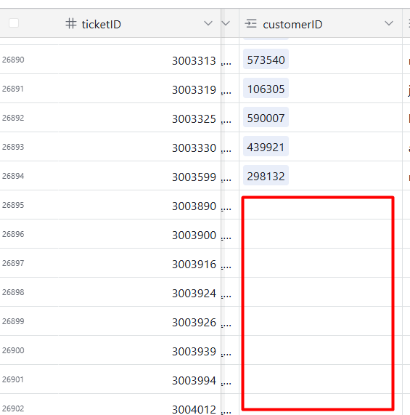Open linked record 106305
The width and height of the screenshot is (410, 415).
[x=266, y=89]
